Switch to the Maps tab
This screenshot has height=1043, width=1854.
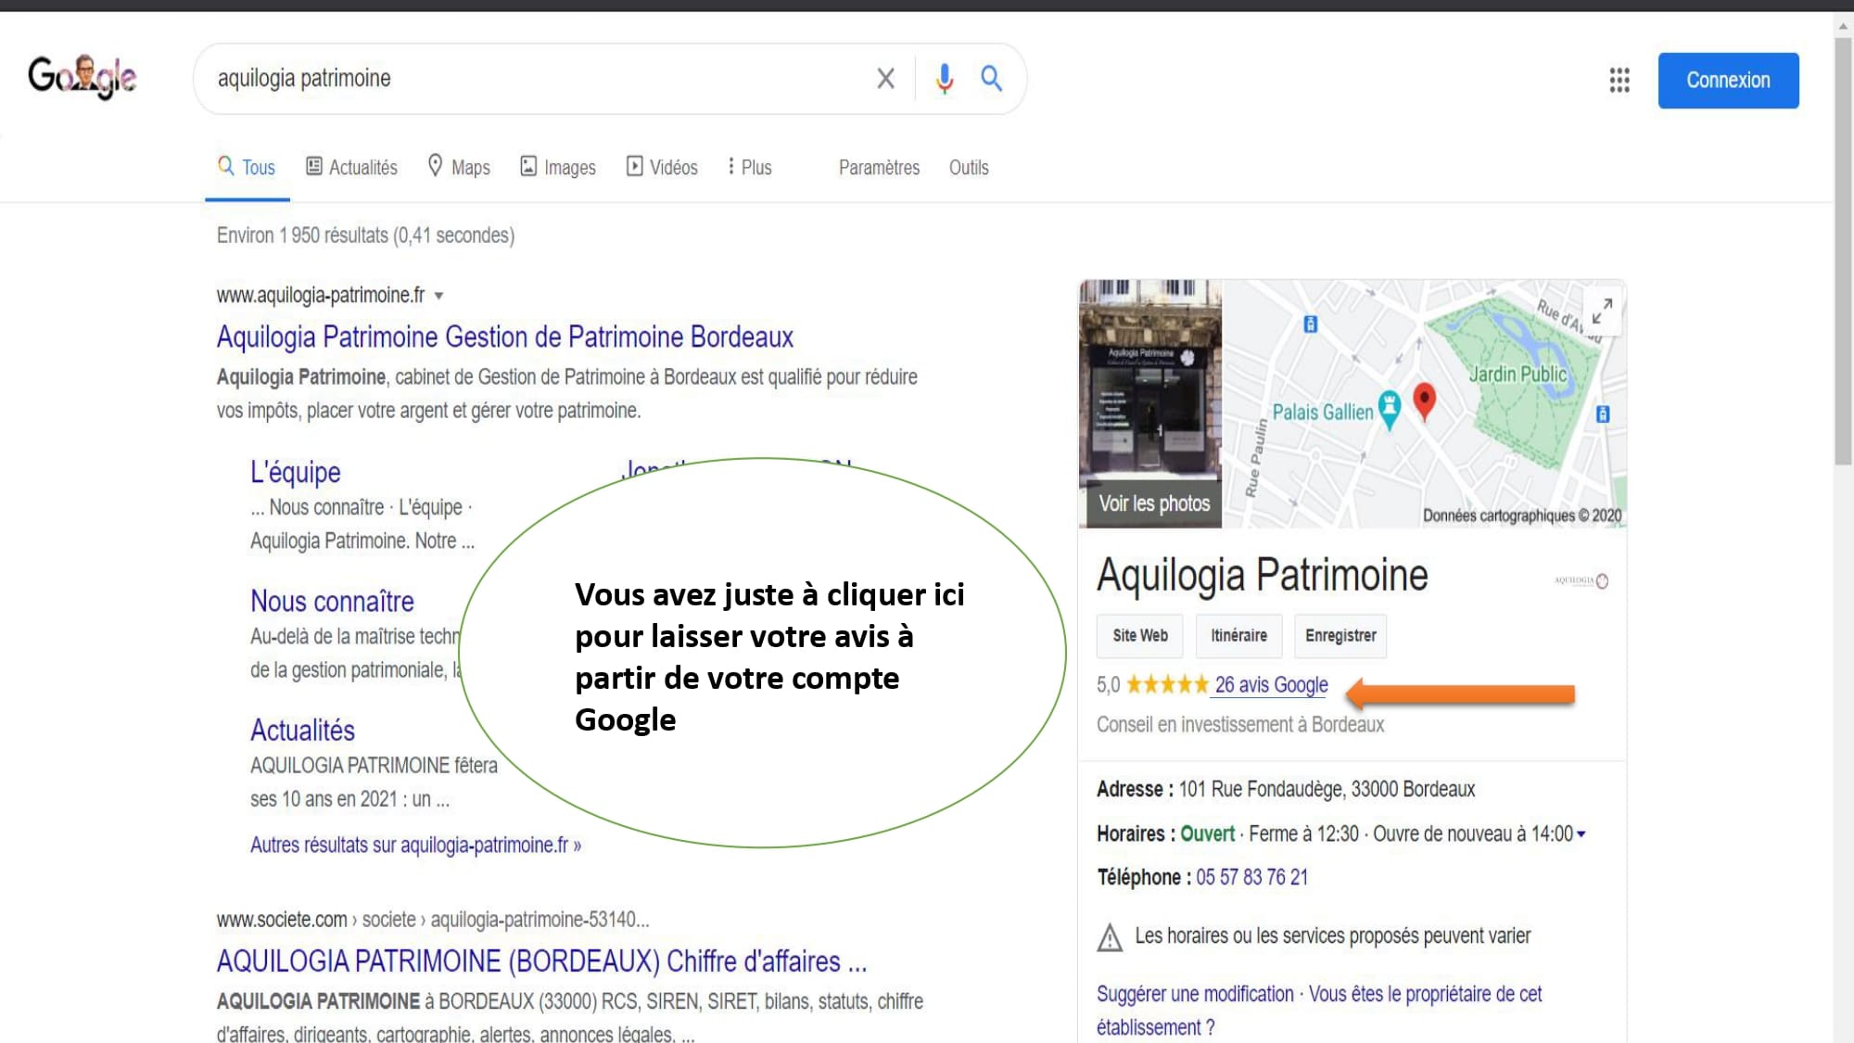[459, 167]
